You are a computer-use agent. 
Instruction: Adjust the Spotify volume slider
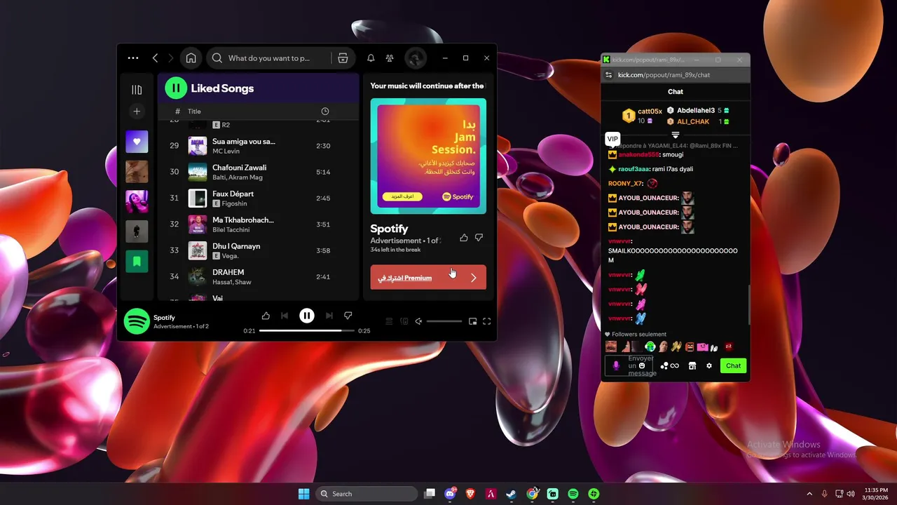click(x=444, y=321)
